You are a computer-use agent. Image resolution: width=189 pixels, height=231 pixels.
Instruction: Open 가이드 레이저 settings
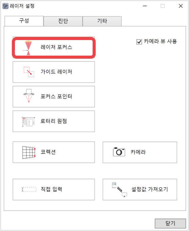(54, 72)
